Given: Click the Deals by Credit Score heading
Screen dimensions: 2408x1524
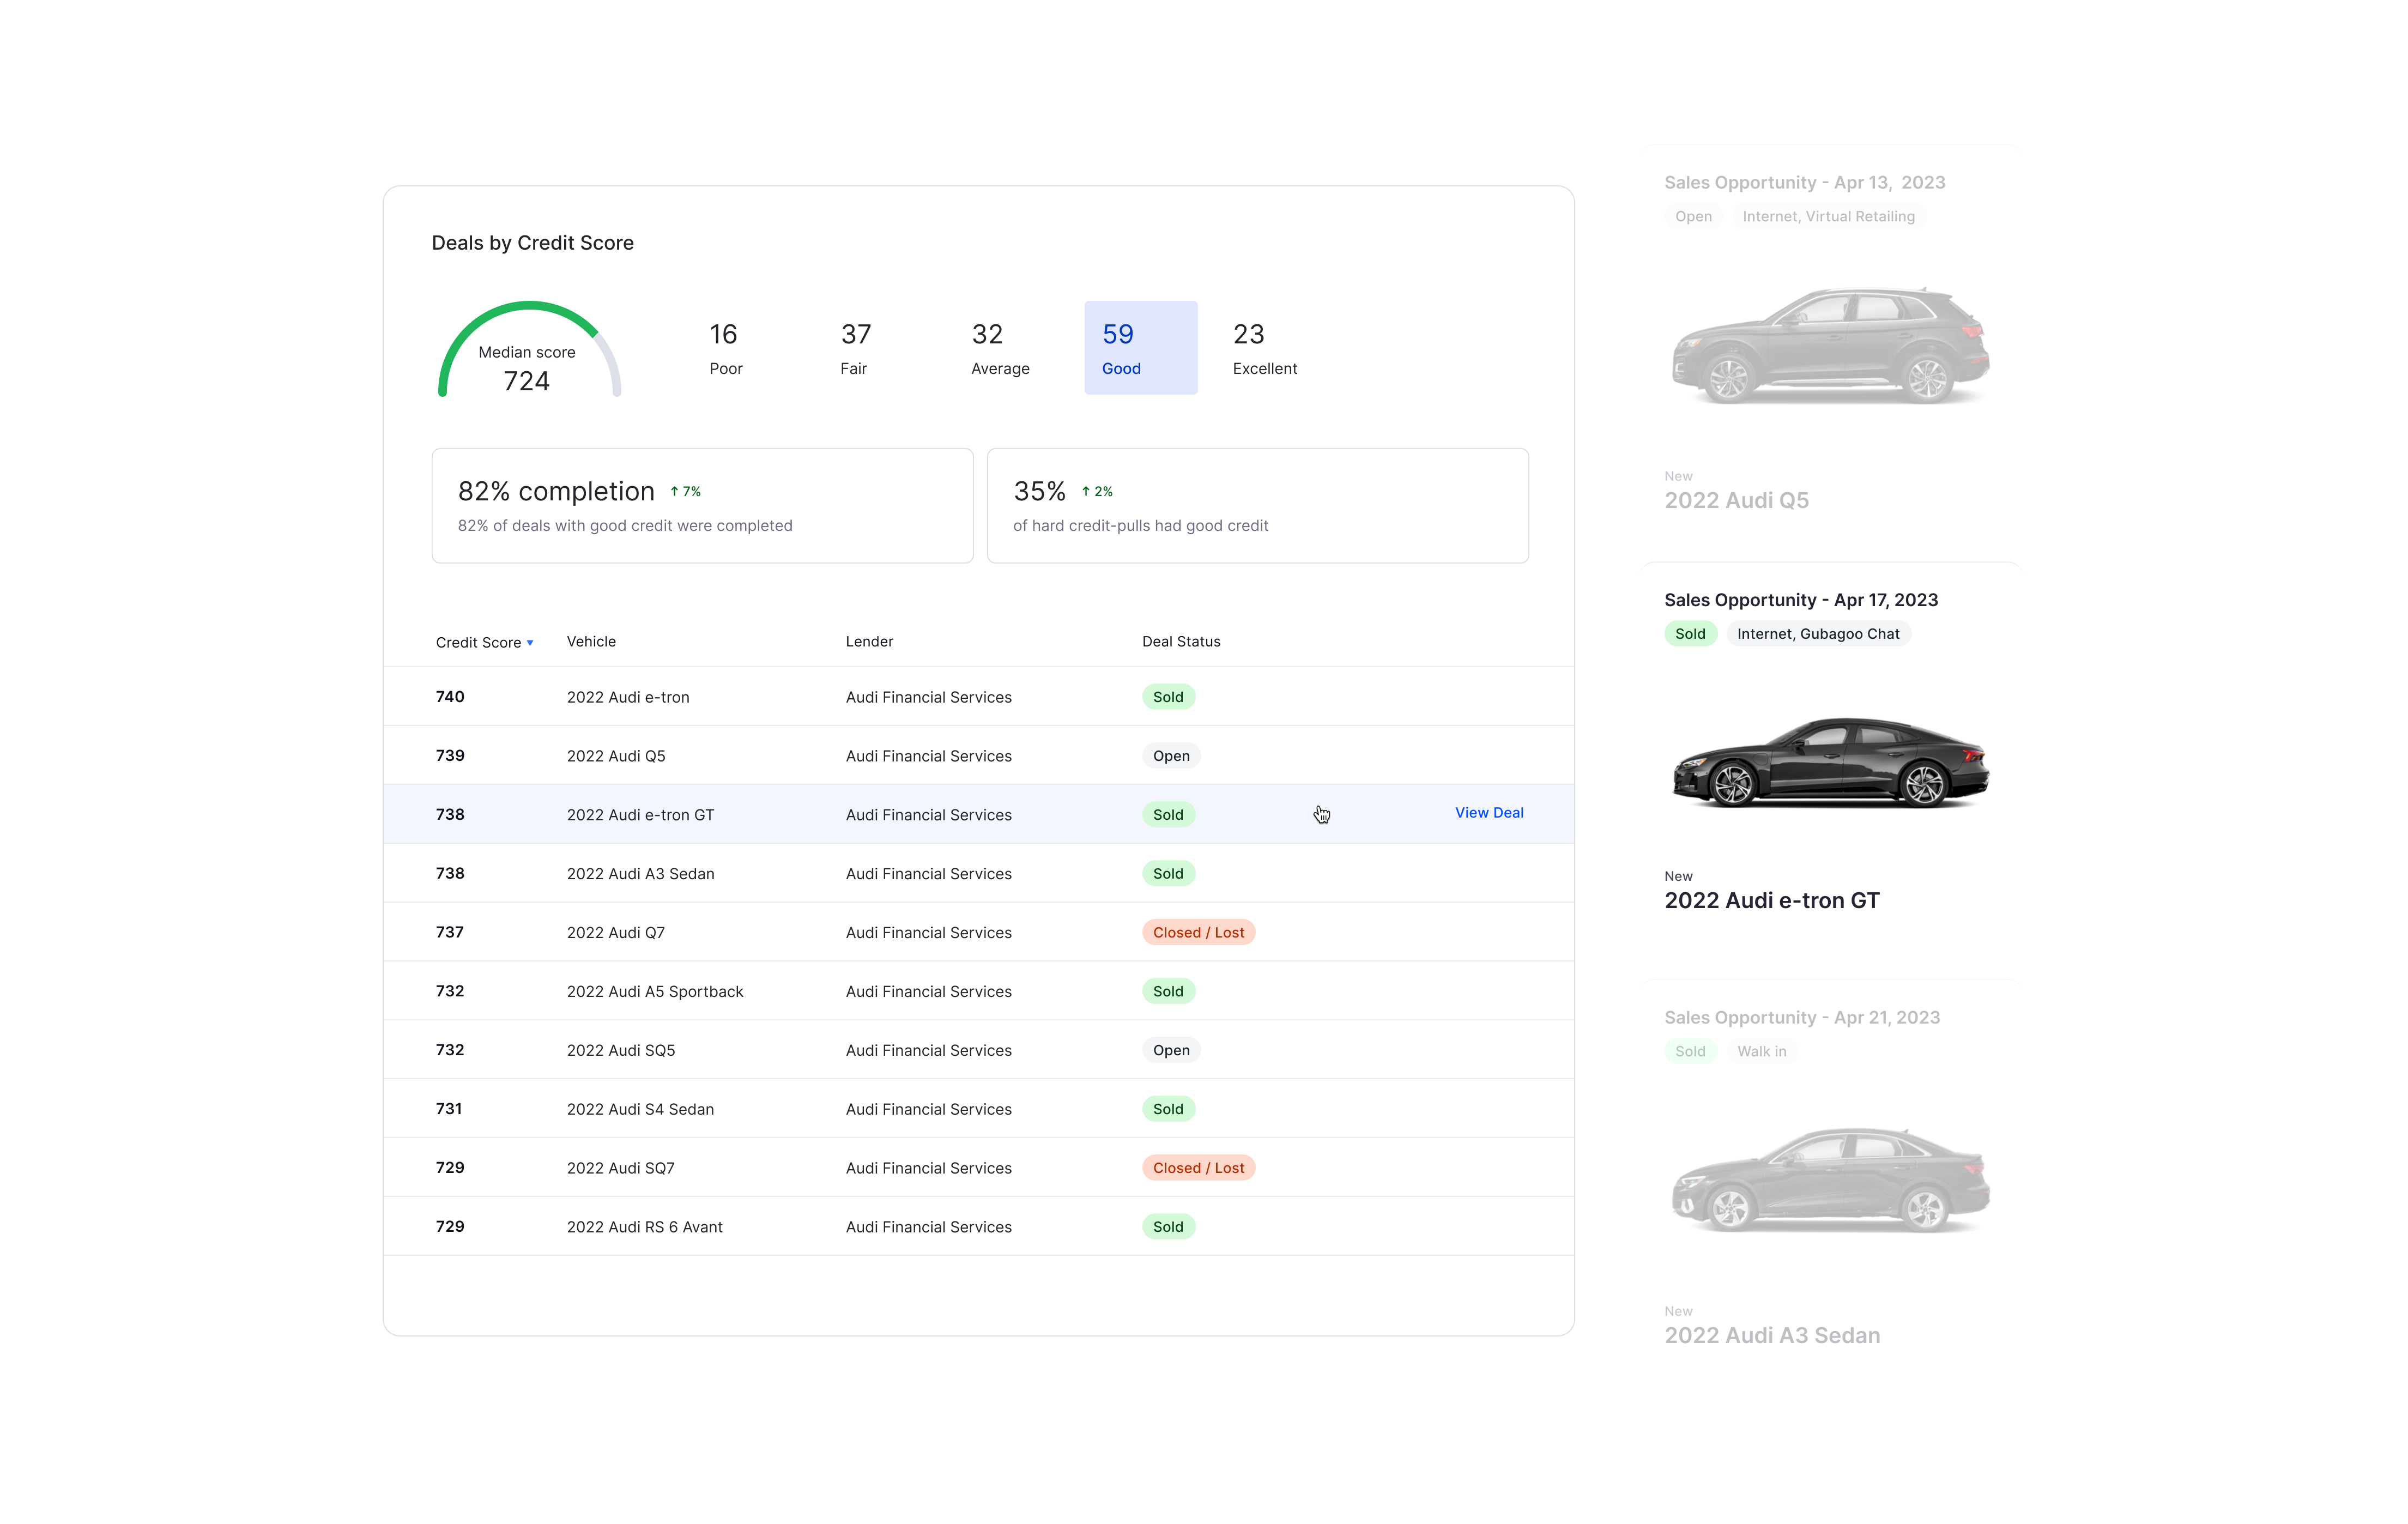Looking at the screenshot, I should tap(532, 243).
